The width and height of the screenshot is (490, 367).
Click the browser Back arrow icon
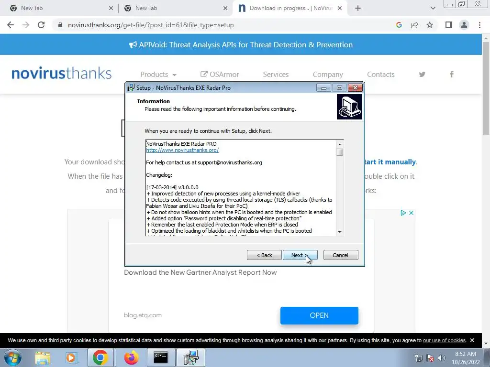(11, 25)
